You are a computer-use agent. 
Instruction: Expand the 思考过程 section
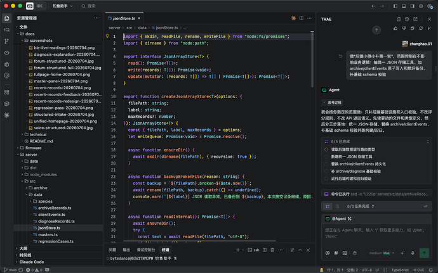[x=333, y=103]
